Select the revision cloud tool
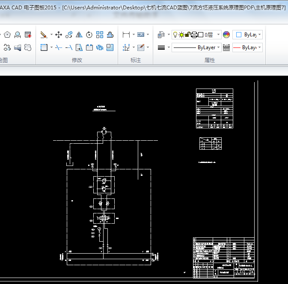The width and height of the screenshot is (288, 284). click(28, 47)
